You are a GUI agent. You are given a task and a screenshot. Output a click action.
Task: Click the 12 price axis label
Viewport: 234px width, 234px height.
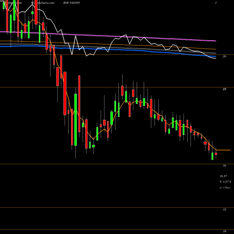pos(224,210)
